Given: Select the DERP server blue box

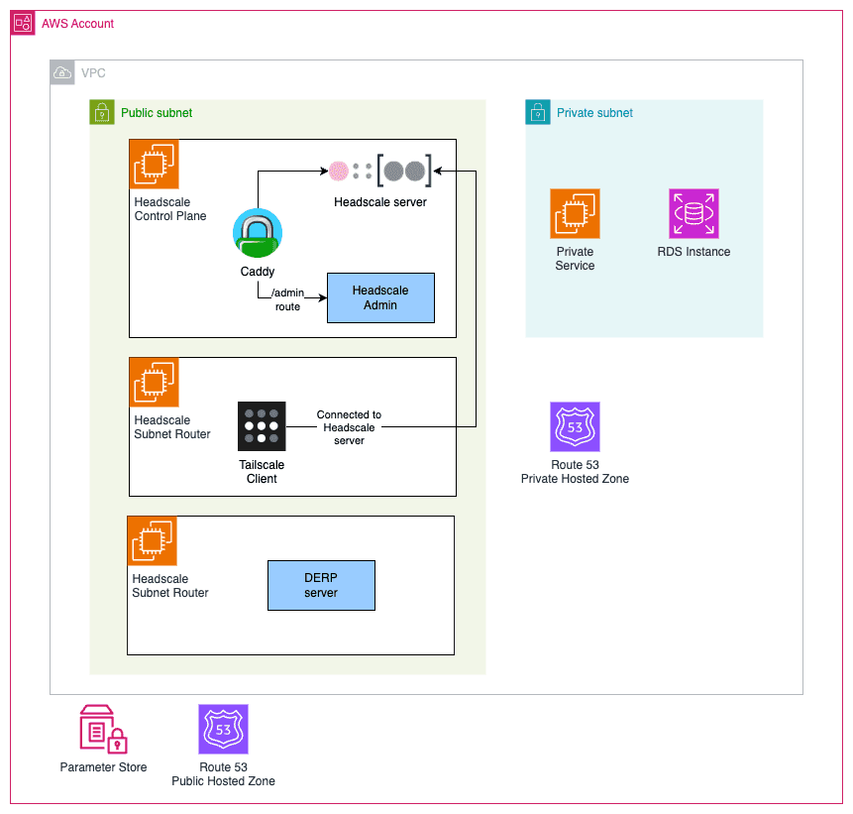Looking at the screenshot, I should coord(322,585).
